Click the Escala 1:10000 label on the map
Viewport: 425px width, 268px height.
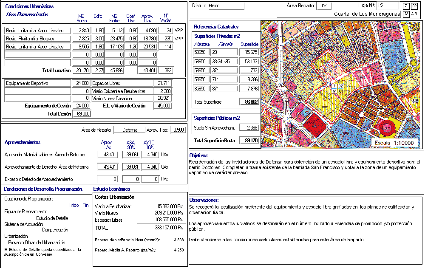click(x=394, y=143)
